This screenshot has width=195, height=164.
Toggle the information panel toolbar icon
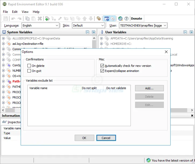pos(106,19)
